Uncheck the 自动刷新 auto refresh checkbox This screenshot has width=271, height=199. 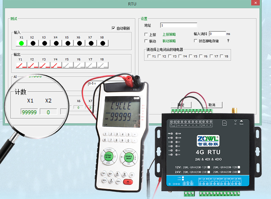(x=114, y=28)
